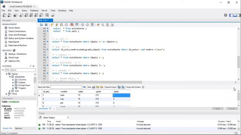Open Server Logs
Image resolution: width=241 pixels, height=135 pixels.
(14, 57)
